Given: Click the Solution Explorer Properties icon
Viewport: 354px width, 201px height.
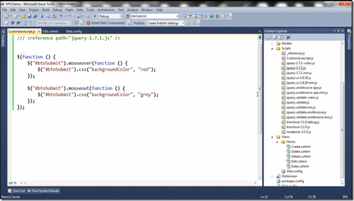Looking at the screenshot, I should point(268,37).
